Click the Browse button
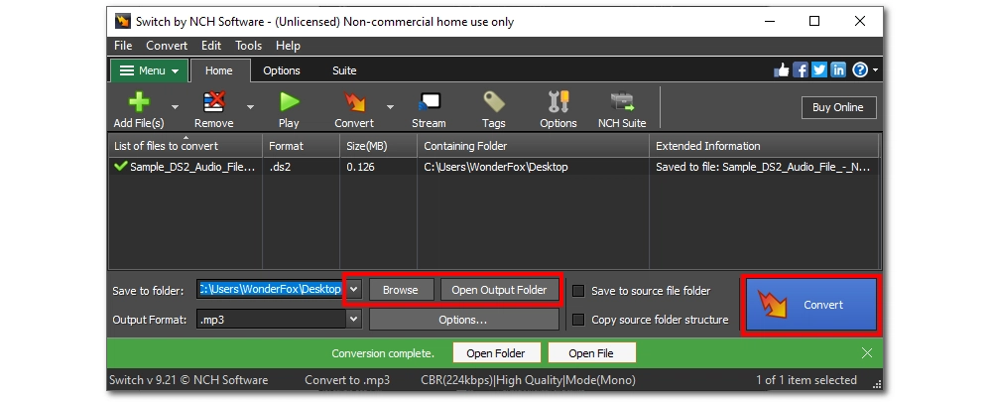 coord(401,290)
